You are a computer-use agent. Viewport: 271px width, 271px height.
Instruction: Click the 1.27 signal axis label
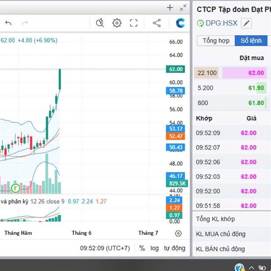point(174,208)
